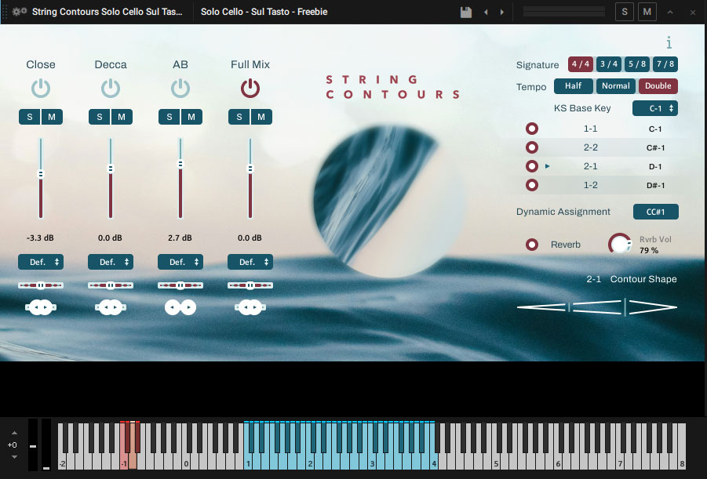Toggle the Close mic power icon
This screenshot has width=707, height=479.
(x=41, y=89)
